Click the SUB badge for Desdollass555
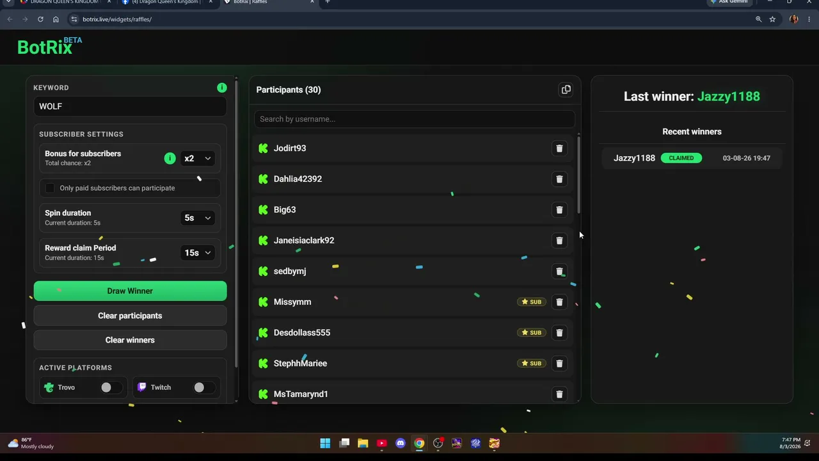Image resolution: width=819 pixels, height=461 pixels. click(x=532, y=333)
